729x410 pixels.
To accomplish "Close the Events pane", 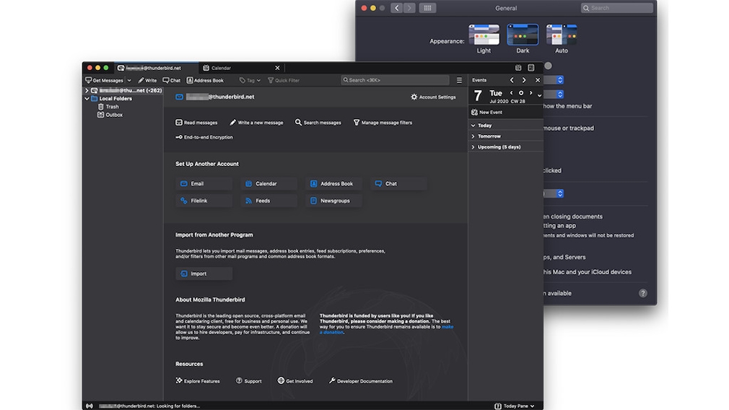I will coord(538,80).
